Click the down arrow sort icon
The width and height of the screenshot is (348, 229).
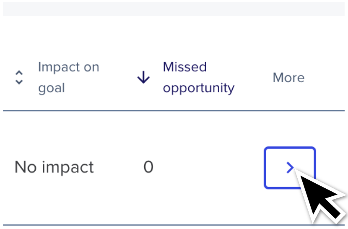(x=143, y=77)
